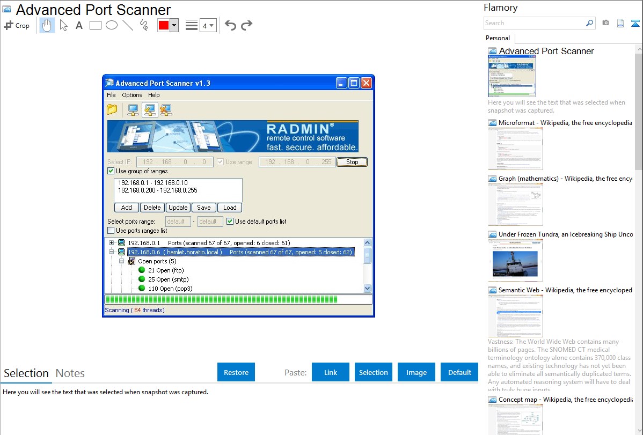The height and width of the screenshot is (435, 643).
Task: Click the red color swatch
Action: pos(164,25)
